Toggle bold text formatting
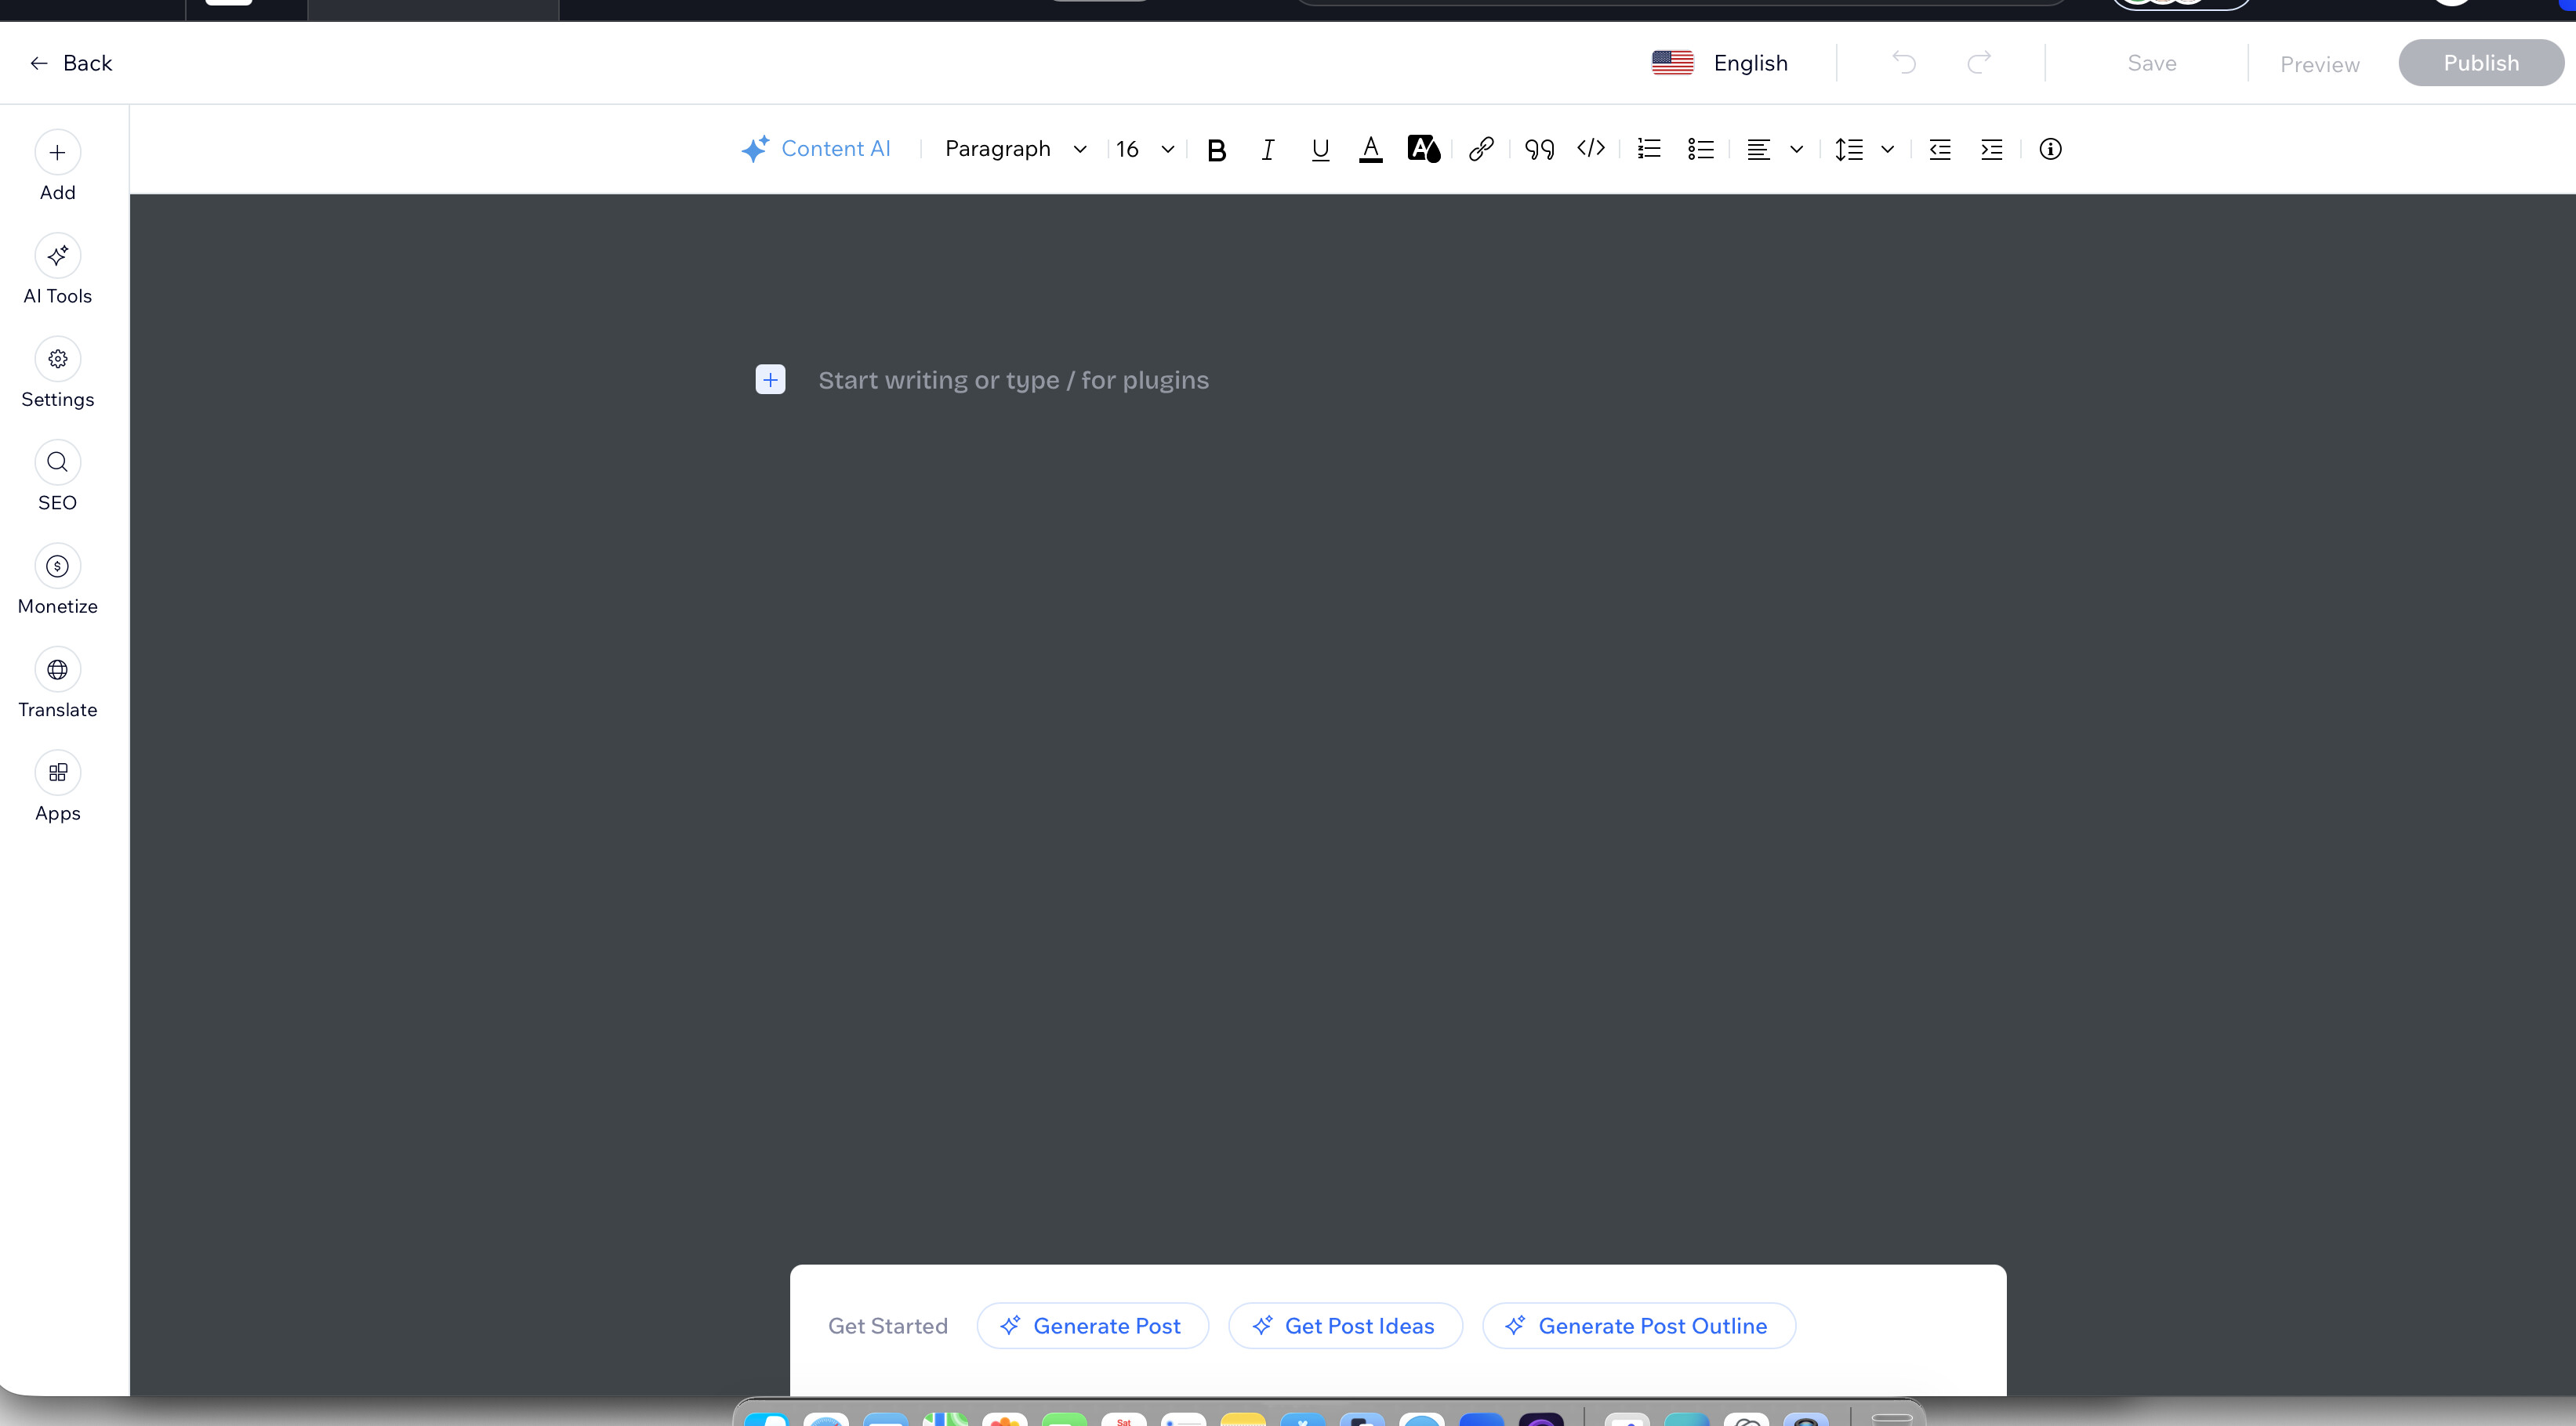This screenshot has width=2576, height=1426. click(1216, 150)
